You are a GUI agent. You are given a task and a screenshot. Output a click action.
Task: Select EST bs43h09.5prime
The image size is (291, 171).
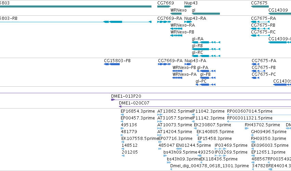point(180,153)
